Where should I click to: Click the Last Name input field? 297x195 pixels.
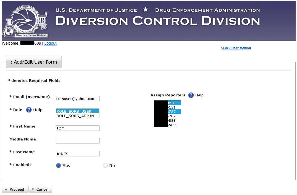click(x=77, y=154)
